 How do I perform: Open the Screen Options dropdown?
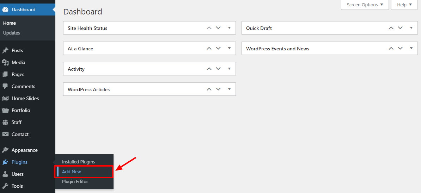pos(365,5)
